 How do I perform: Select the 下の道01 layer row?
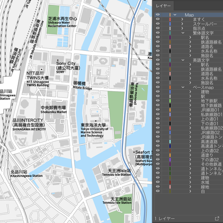[189, 123]
